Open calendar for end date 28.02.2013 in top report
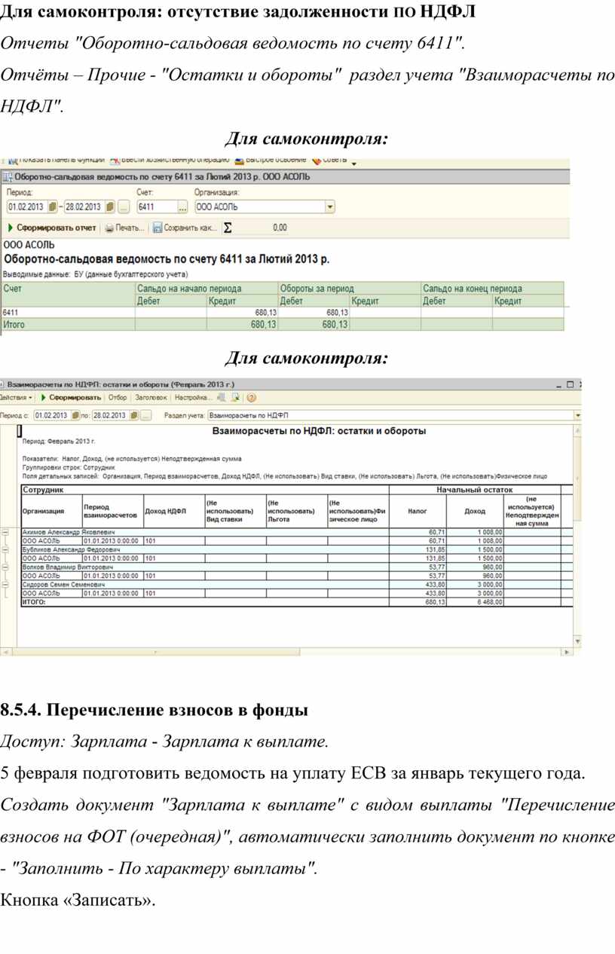 [110, 206]
